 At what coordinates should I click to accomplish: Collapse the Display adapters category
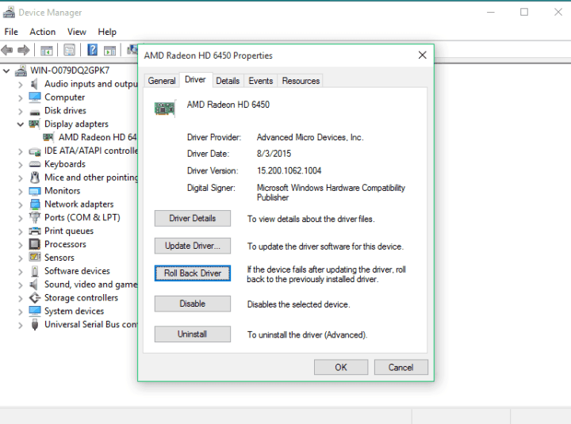[x=21, y=124]
